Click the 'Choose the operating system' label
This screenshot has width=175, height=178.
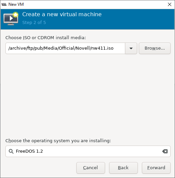pyautogui.click(x=58, y=141)
